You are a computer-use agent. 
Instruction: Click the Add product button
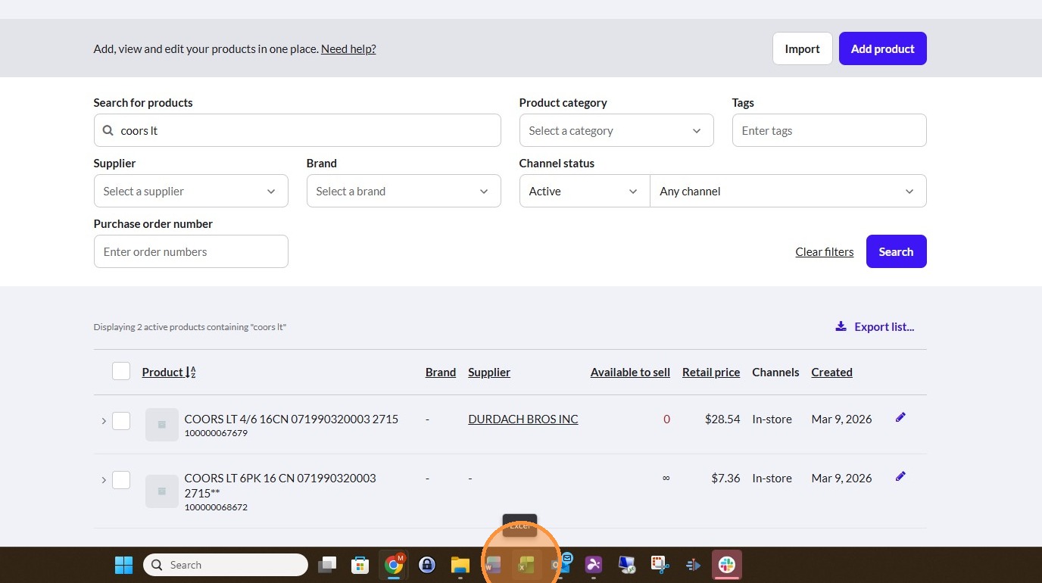point(883,48)
